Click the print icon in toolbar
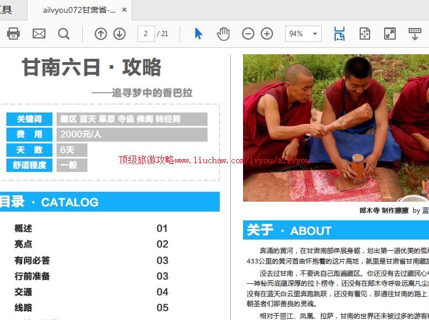This screenshot has height=320, width=429. point(13,34)
